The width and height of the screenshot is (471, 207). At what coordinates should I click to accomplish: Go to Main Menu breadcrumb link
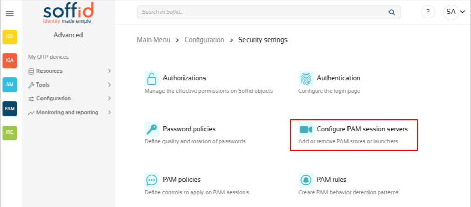pos(153,39)
